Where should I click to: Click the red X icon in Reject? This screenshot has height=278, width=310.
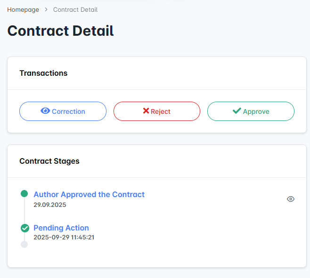146,111
